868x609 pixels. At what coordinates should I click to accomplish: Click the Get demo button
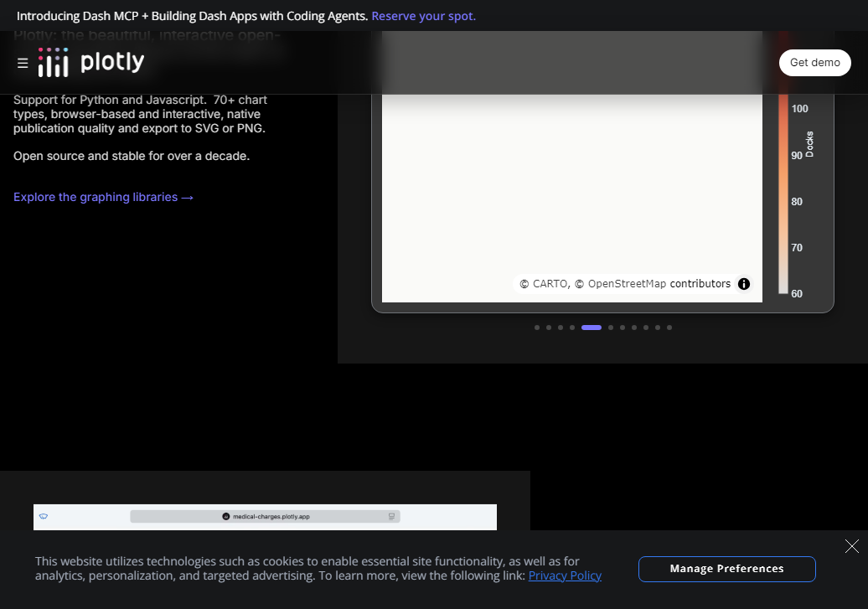pos(815,63)
